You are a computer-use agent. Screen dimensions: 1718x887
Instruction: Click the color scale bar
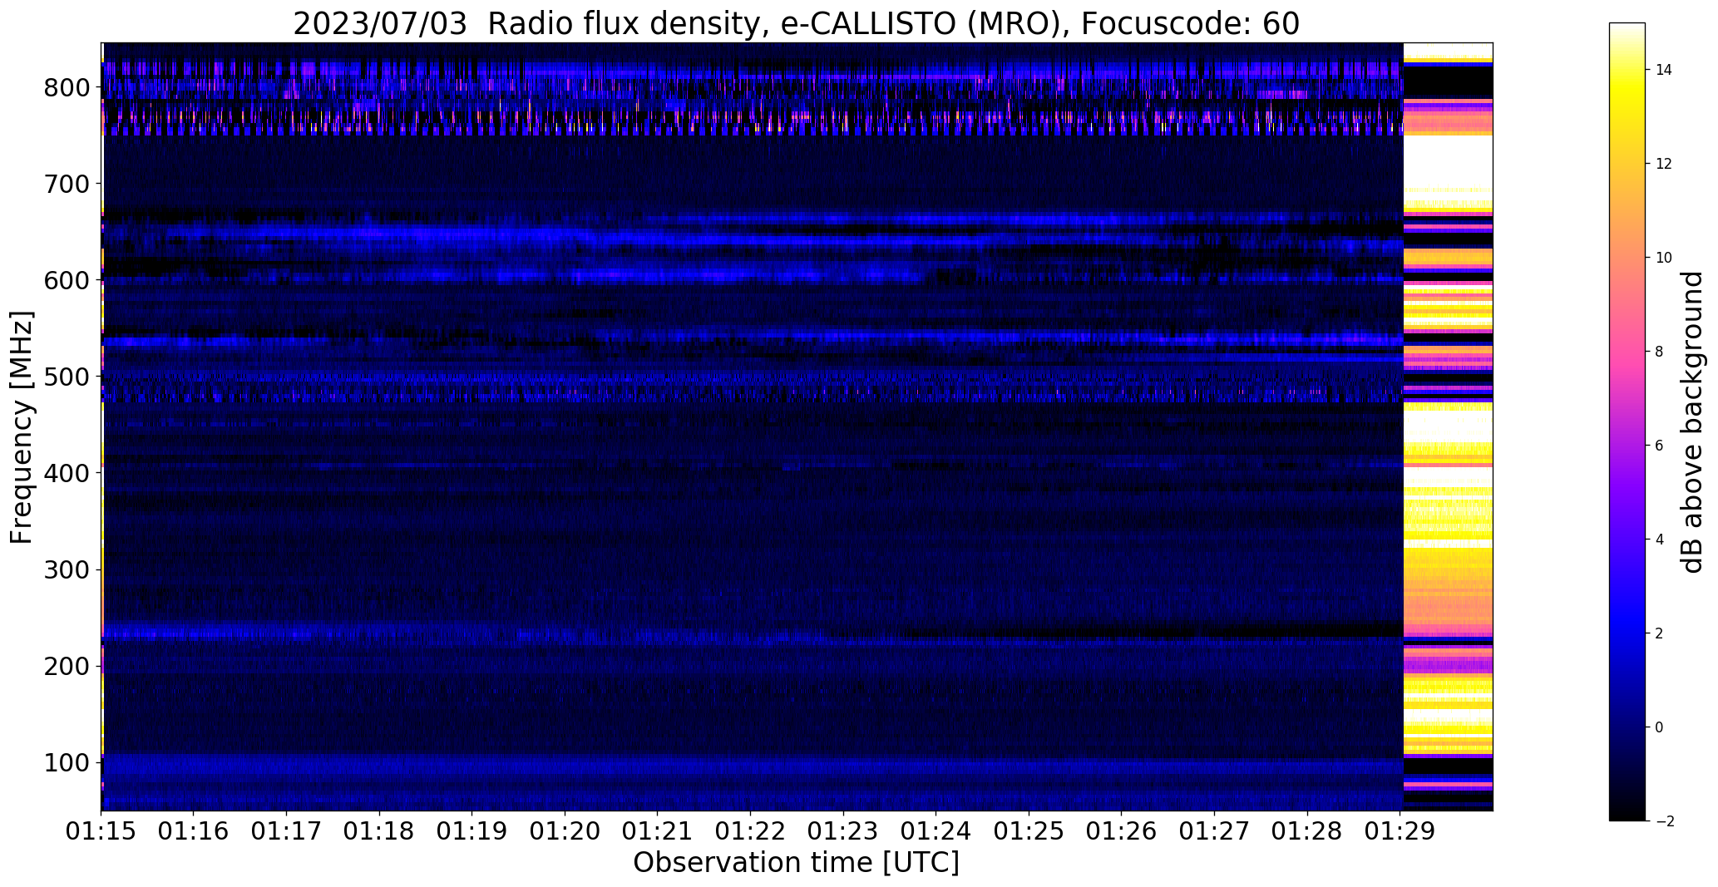tap(1627, 421)
